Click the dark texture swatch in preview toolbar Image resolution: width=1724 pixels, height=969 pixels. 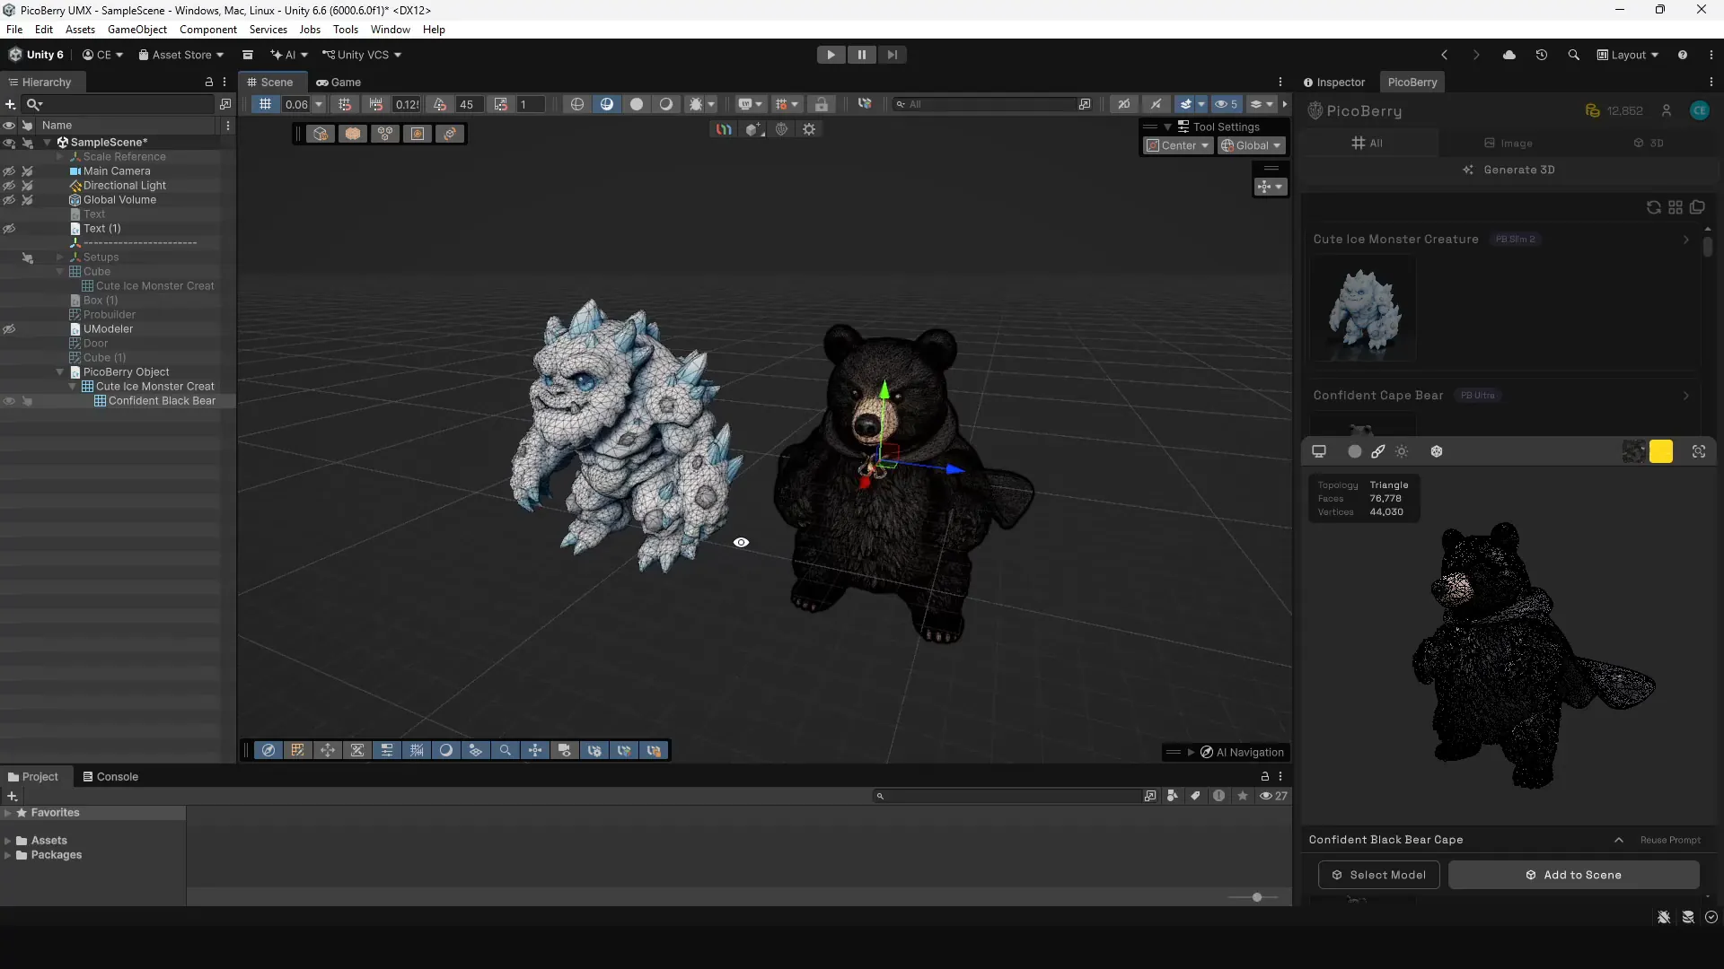pos(1634,451)
